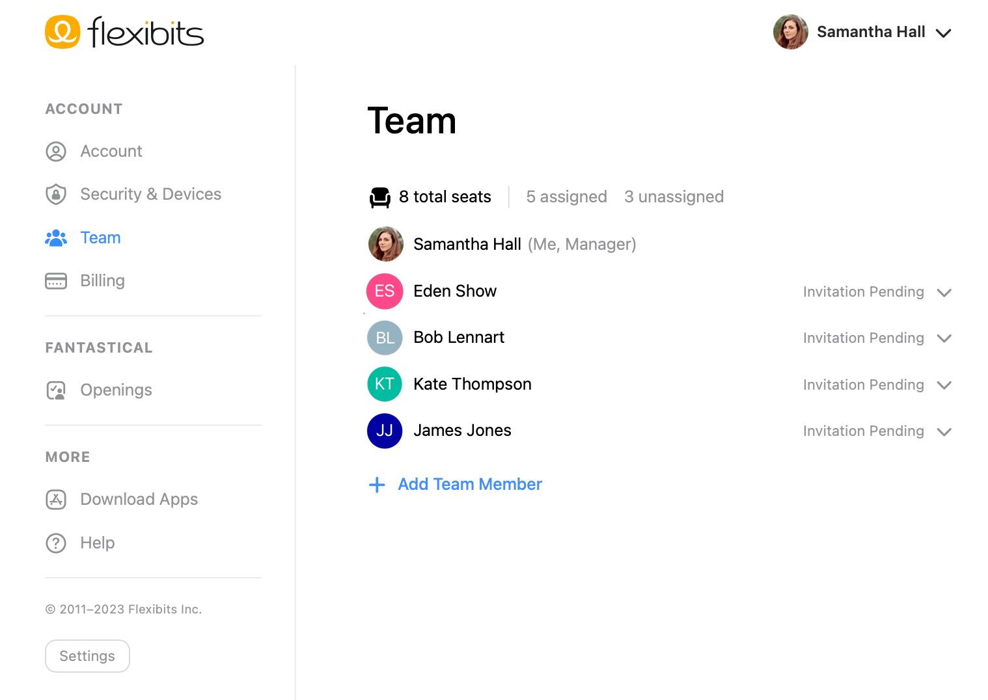Click the Team people icon
Screen dimensions: 988x700
click(56, 238)
